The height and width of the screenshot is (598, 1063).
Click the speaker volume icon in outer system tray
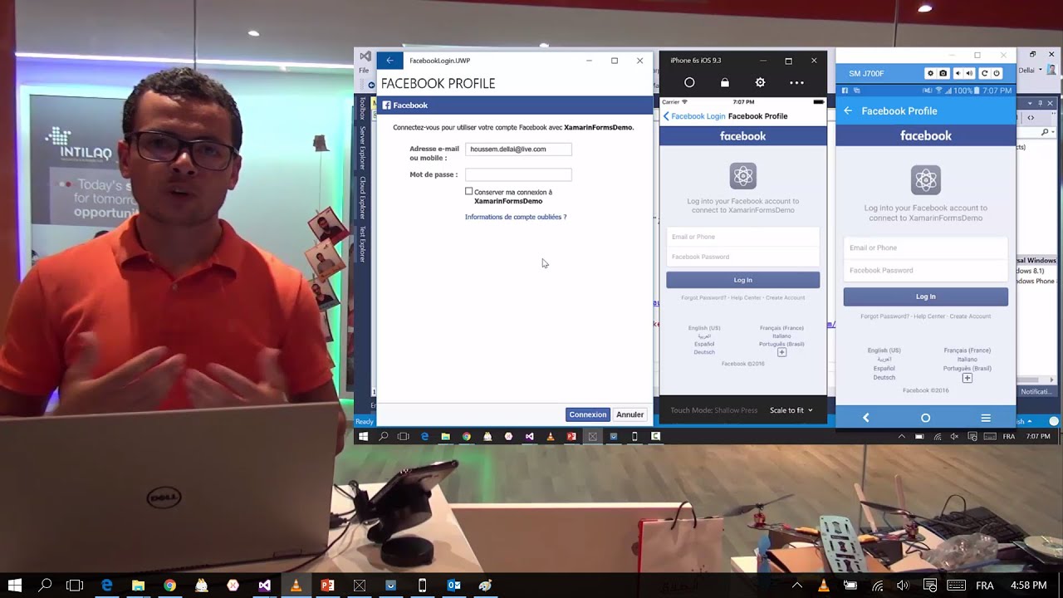pos(903,586)
